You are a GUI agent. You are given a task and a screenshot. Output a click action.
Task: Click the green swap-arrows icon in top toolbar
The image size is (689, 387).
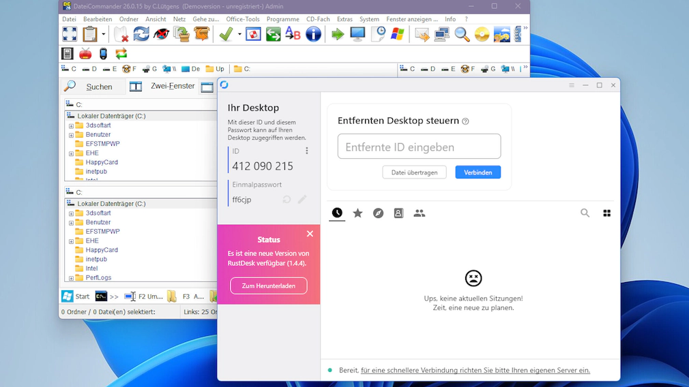[x=273, y=34]
